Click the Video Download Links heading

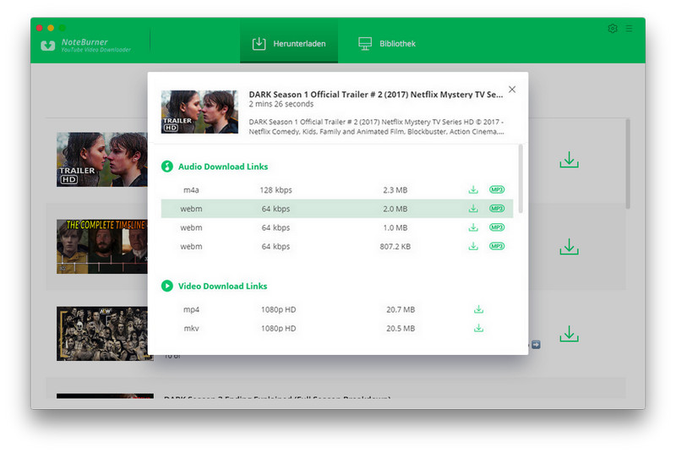click(x=222, y=286)
